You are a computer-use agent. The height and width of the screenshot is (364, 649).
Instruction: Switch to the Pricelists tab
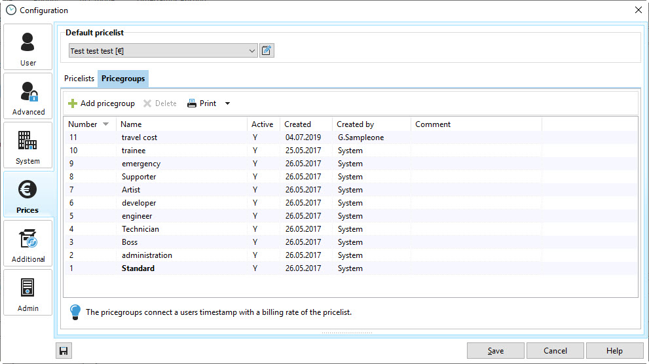79,79
